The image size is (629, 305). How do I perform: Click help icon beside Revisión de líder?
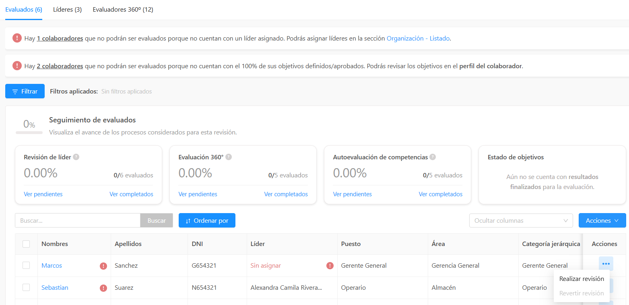tap(76, 157)
